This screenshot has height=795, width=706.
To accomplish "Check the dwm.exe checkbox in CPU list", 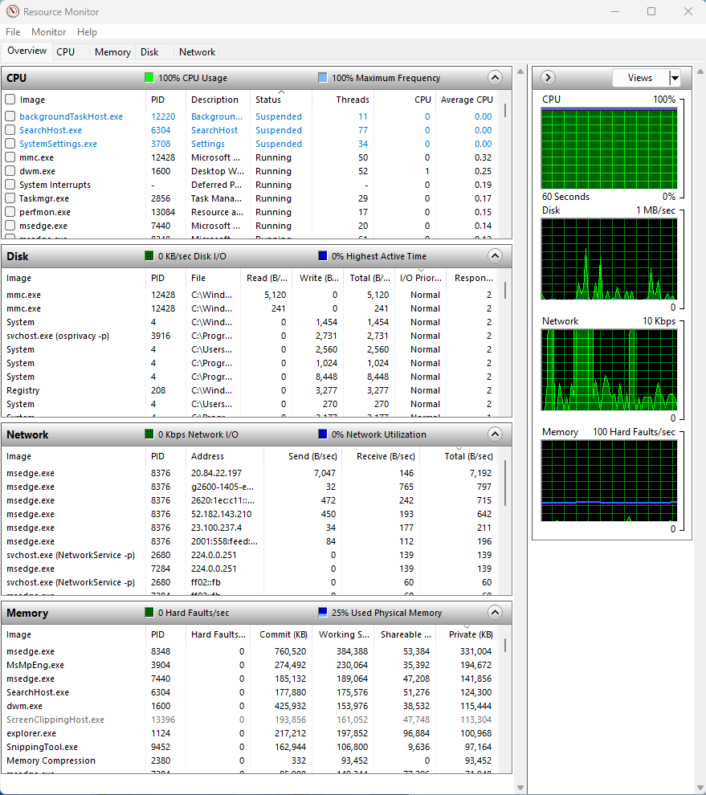I will click(10, 171).
